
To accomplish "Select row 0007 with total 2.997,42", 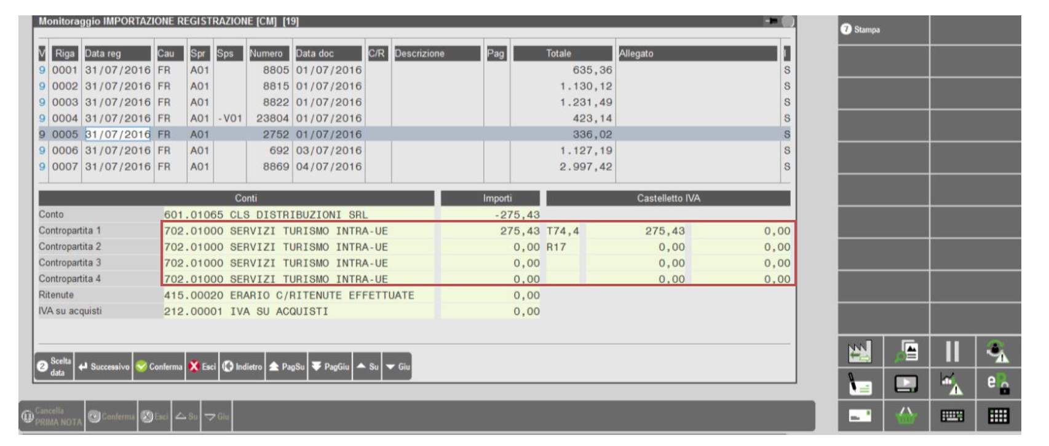I will (369, 166).
